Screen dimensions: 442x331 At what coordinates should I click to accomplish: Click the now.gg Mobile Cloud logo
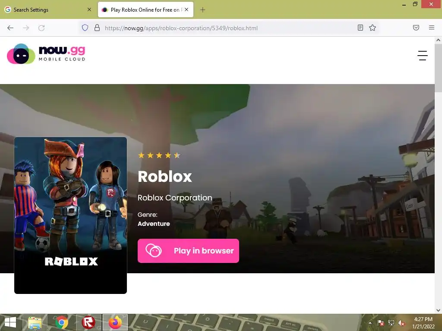click(46, 54)
